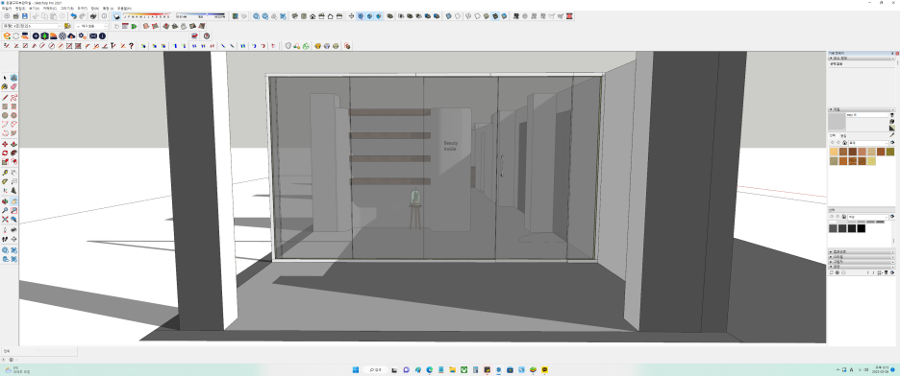Click the question mark help toolbar icon
This screenshot has height=376, width=900.
pyautogui.click(x=132, y=46)
